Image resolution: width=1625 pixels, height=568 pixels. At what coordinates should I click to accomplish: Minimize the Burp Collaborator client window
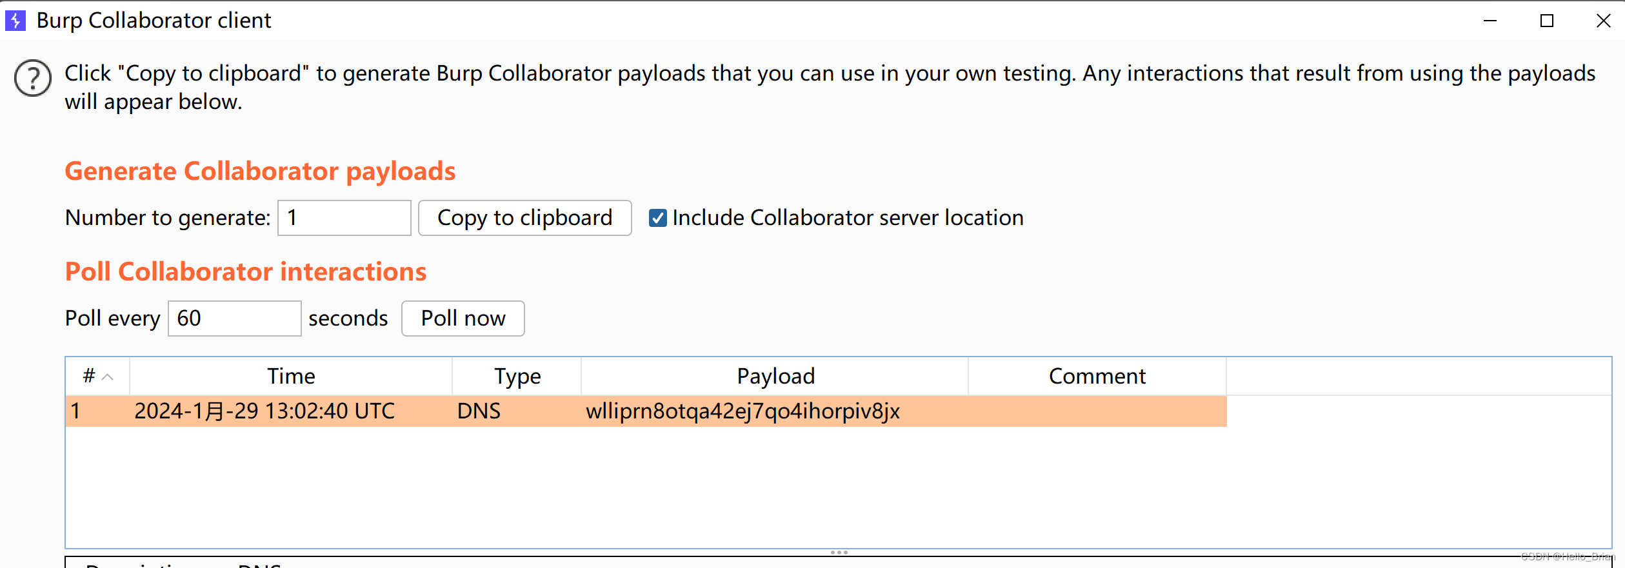coord(1490,21)
